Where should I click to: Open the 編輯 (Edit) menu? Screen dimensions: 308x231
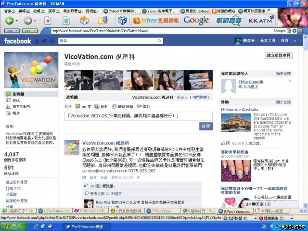click(x=25, y=11)
